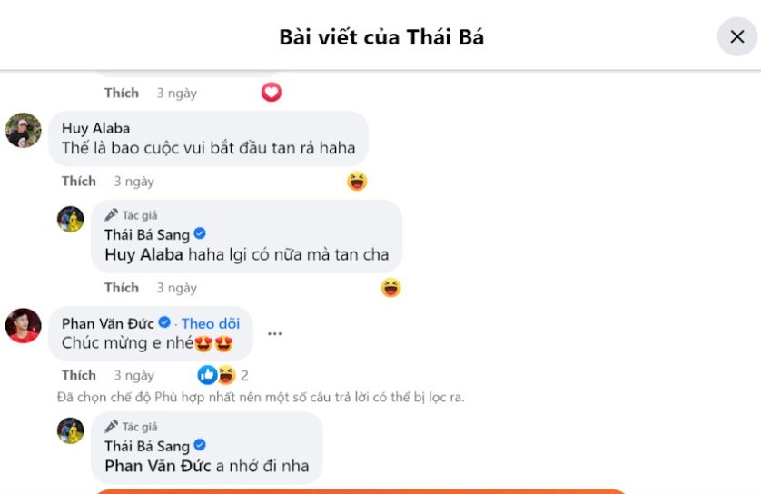Click the Tác giả author badge on the first reply

131,215
